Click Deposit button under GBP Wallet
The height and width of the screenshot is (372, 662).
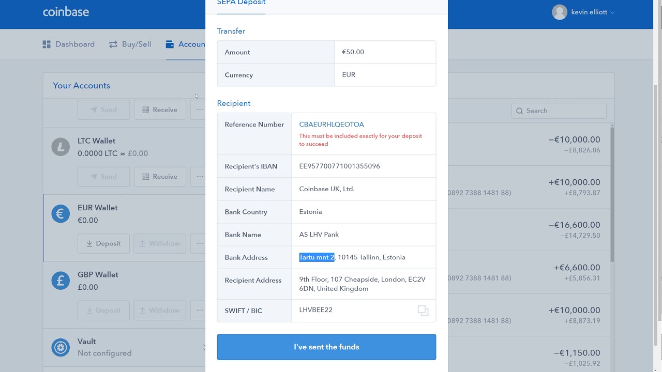point(103,311)
